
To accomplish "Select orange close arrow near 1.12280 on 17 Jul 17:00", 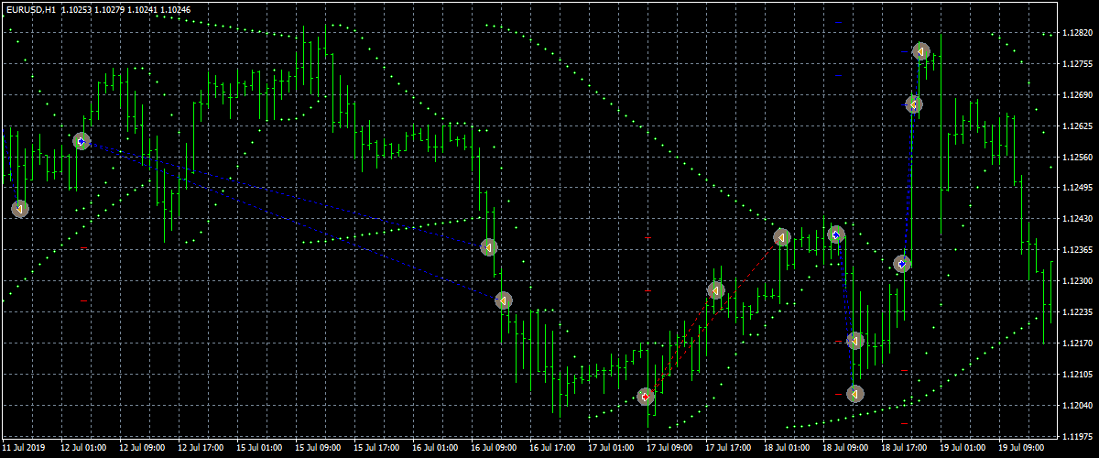I will point(715,290).
